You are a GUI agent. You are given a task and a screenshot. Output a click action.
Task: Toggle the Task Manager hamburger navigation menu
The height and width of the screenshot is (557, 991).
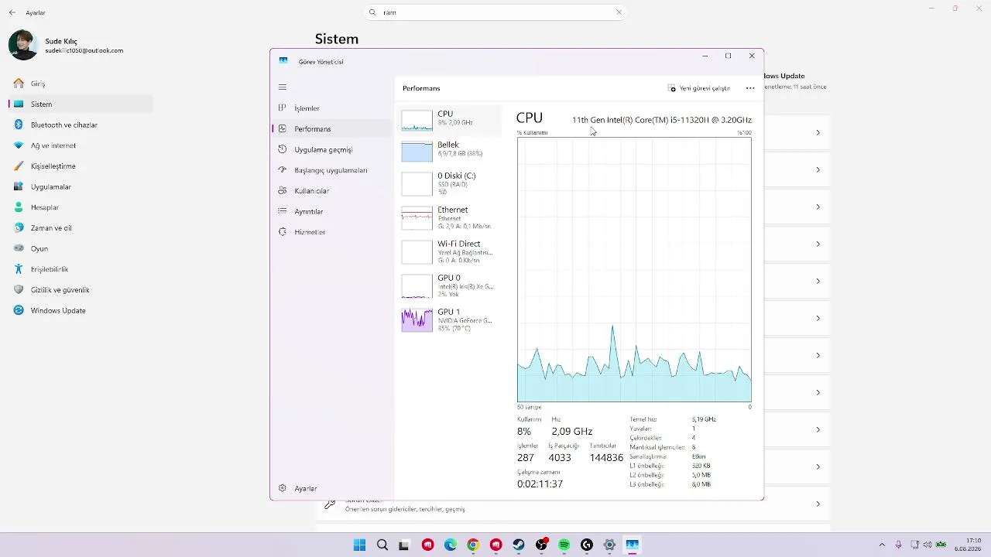(283, 87)
